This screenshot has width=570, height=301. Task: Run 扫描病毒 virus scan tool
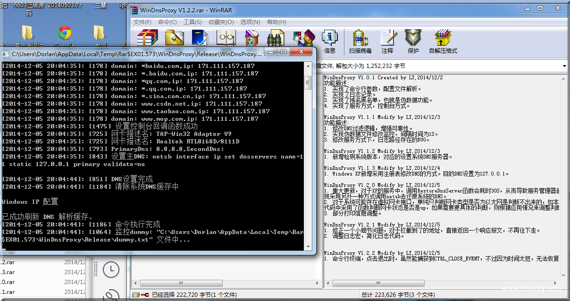tap(360, 42)
